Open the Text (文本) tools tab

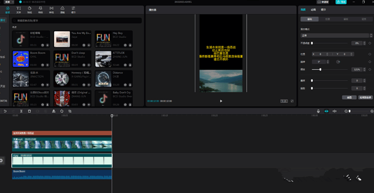19,9
